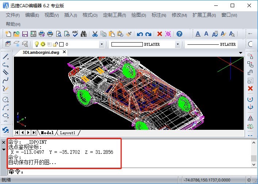Open the layer 0 dropdown list
The width and height of the screenshot is (258, 184).
102,44
